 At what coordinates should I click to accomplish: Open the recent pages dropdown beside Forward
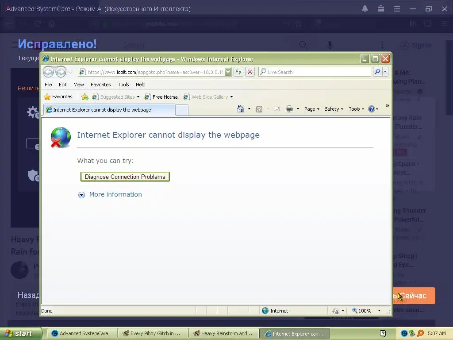click(70, 72)
